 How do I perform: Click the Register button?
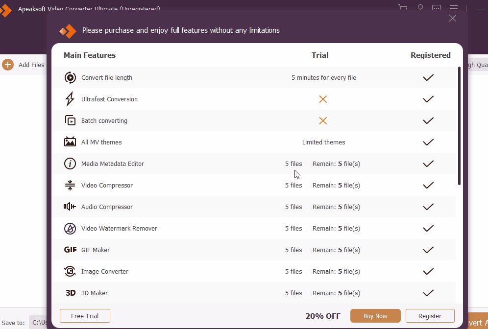tap(430, 316)
